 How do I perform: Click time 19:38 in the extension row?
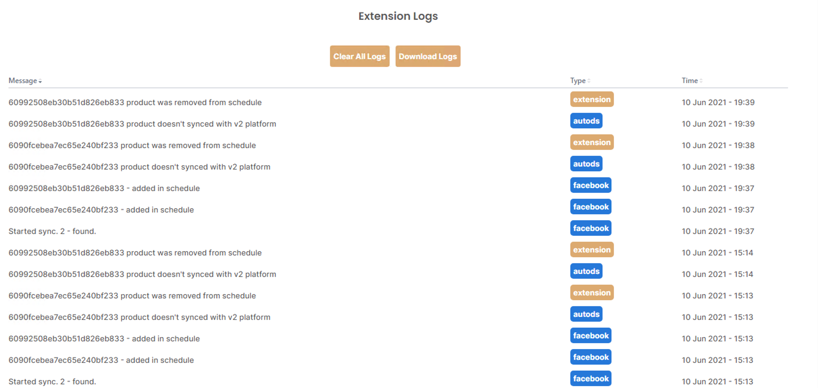(x=718, y=145)
